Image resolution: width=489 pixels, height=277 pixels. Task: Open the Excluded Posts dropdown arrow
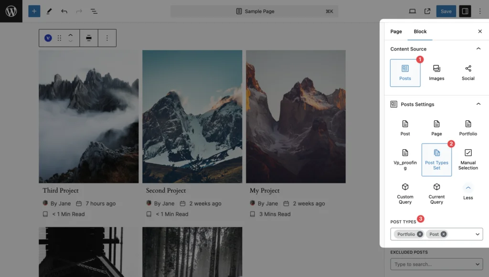pyautogui.click(x=478, y=264)
